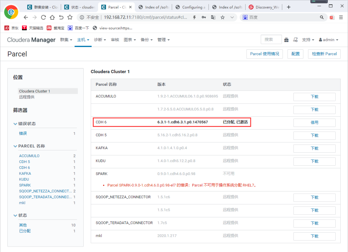Filter parcels by ACCUMULO link
This screenshot has height=252, width=348.
pos(29,156)
